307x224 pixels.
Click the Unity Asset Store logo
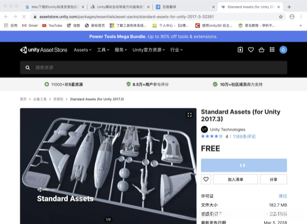coord(44,50)
